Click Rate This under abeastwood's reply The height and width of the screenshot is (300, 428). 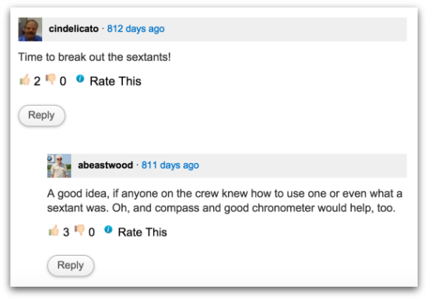click(142, 232)
